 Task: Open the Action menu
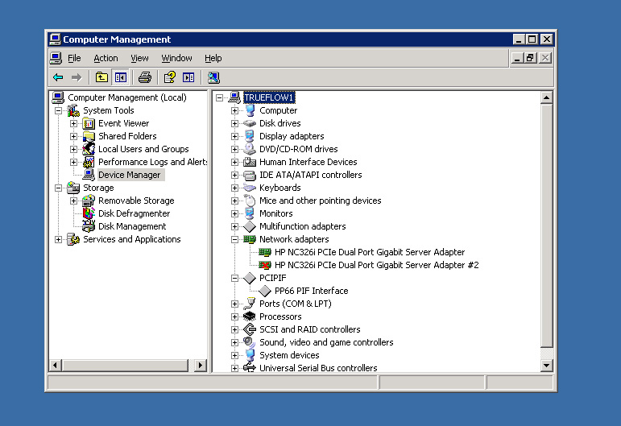click(x=106, y=58)
